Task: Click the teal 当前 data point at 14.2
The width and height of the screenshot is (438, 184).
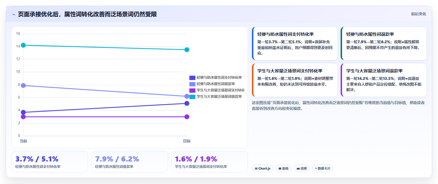Action: 23,45
